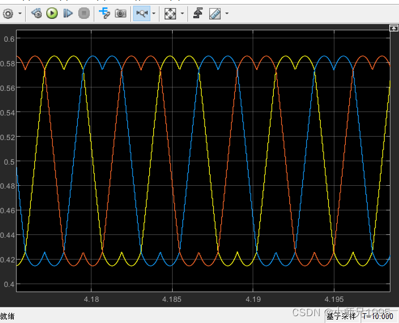Viewport: 399px width, 323px height.
Task: Click the T=10.000 time indicator
Action: (377, 316)
